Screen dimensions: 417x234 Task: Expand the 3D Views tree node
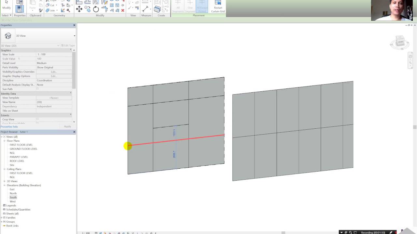(5, 181)
